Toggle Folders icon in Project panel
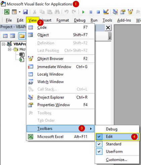This screenshot has height=165, width=141. coord(22,36)
